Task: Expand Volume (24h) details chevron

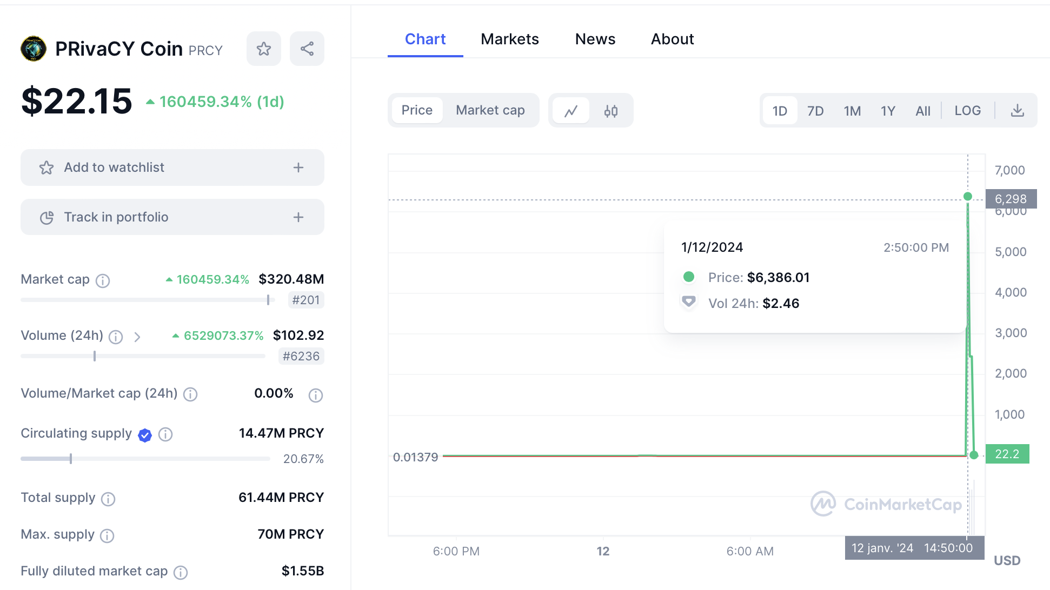Action: coord(137,337)
